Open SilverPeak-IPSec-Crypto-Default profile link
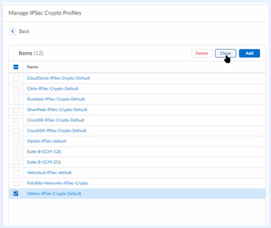Screen dimensions: 271x228 pos(57,110)
